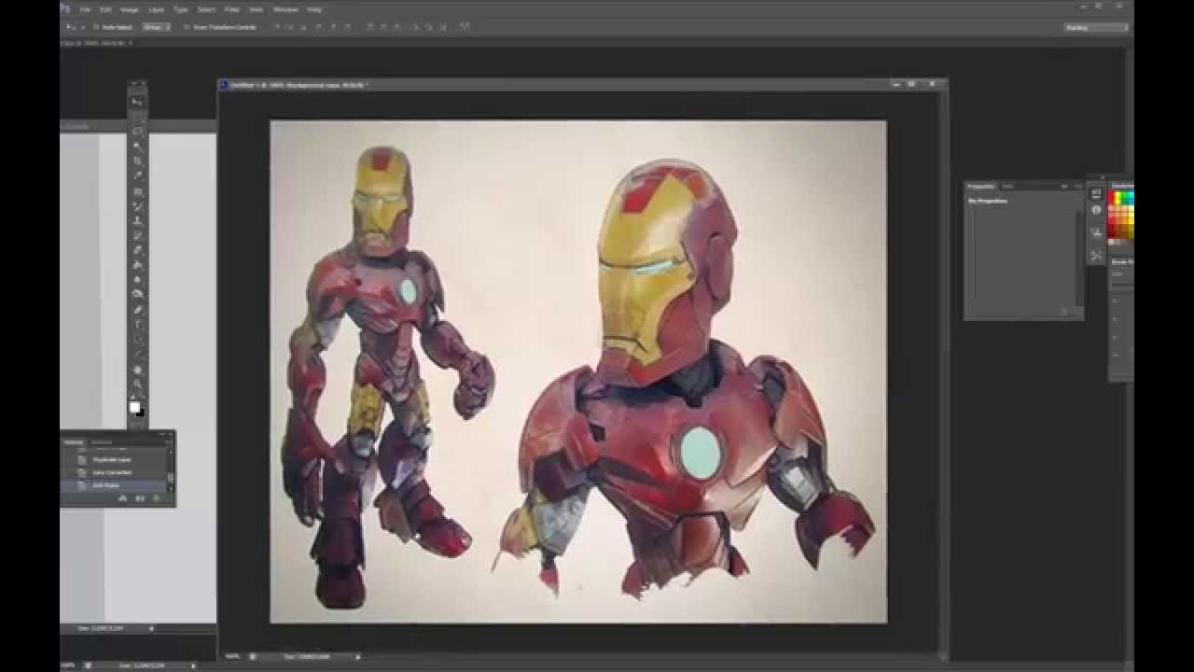Select the Move tool in the toolbox
Viewport: 1194px width, 672px height.
point(137,102)
